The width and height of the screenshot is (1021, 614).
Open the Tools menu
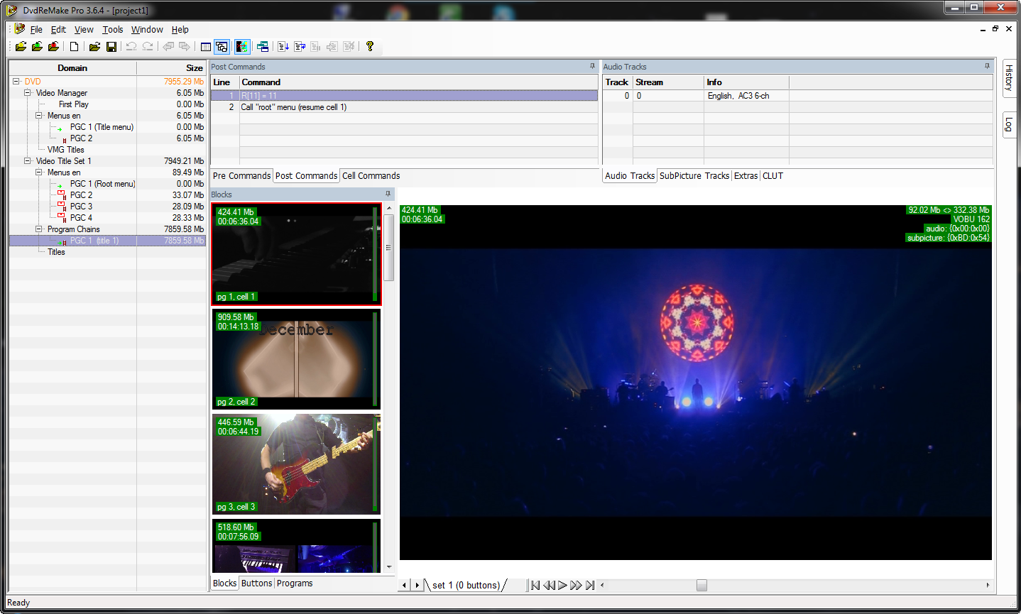pos(112,30)
